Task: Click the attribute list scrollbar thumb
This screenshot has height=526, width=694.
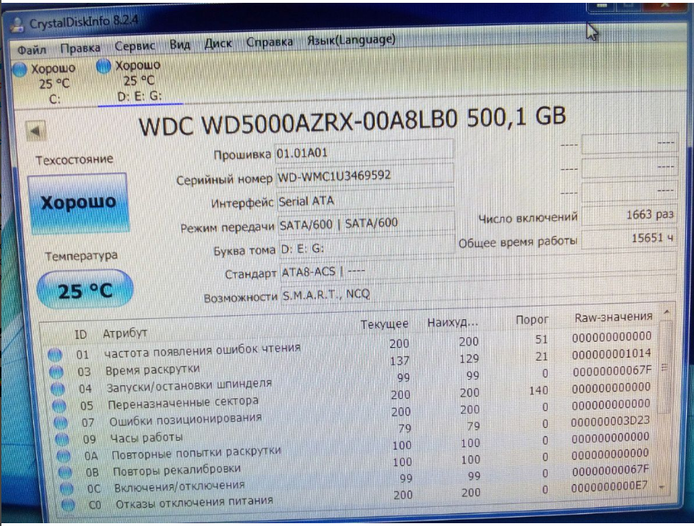Action: (664, 367)
